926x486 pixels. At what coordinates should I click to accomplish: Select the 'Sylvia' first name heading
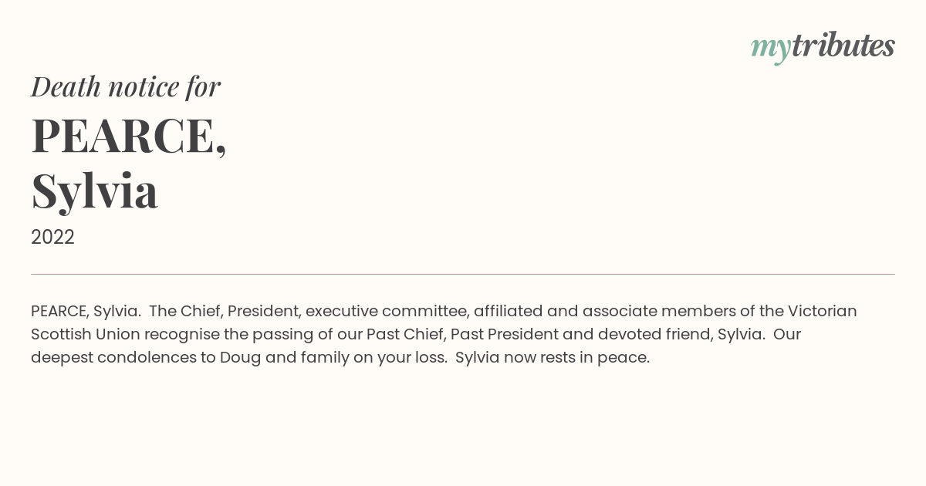[x=94, y=191]
